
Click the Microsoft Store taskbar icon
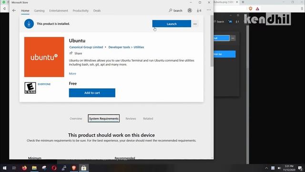click(x=84, y=168)
